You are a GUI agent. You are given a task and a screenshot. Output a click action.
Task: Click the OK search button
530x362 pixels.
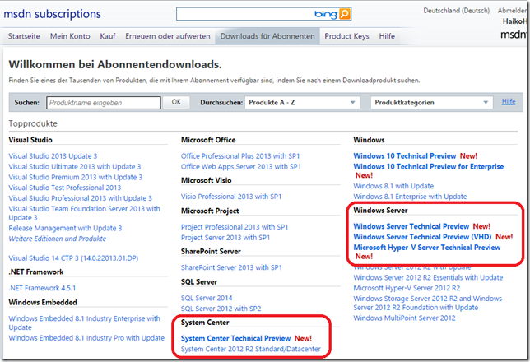[x=176, y=102]
